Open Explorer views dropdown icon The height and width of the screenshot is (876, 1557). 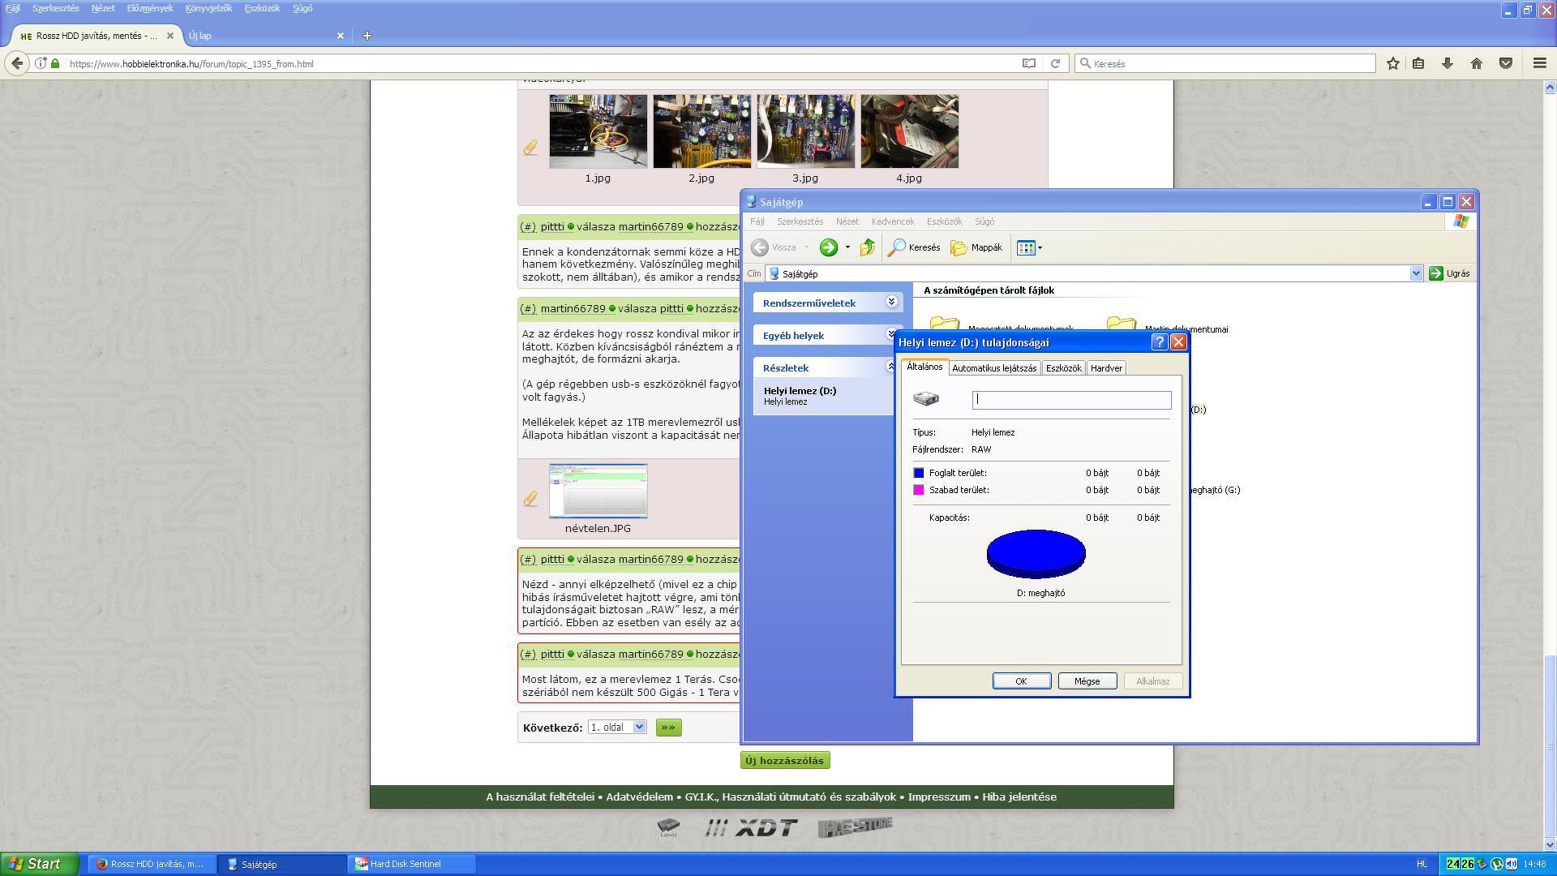point(1028,247)
